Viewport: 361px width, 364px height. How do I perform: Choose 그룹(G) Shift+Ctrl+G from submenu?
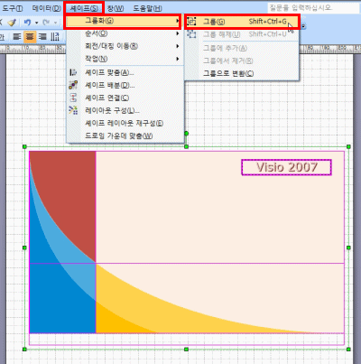242,22
